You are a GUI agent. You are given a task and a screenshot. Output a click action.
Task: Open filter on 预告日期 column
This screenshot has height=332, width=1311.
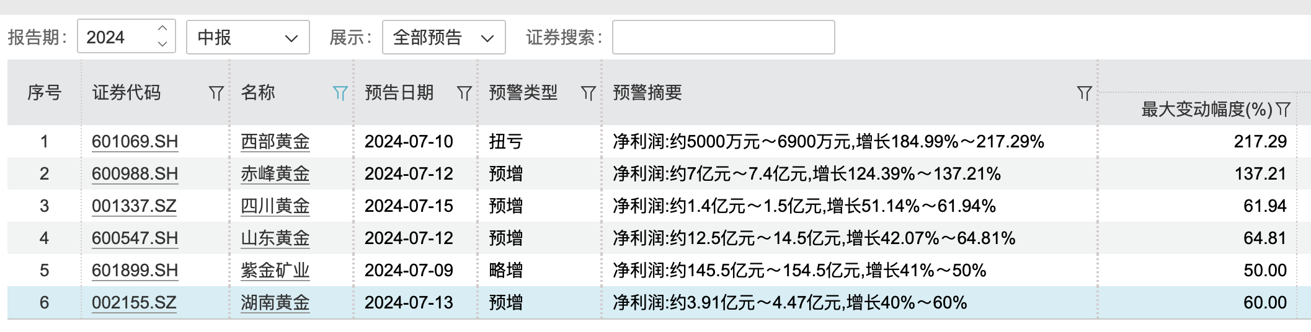click(x=464, y=94)
